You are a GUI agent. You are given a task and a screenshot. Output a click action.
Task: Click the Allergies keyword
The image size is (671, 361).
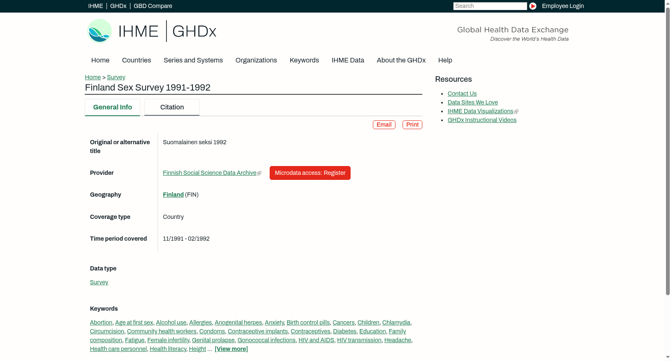tap(200, 322)
